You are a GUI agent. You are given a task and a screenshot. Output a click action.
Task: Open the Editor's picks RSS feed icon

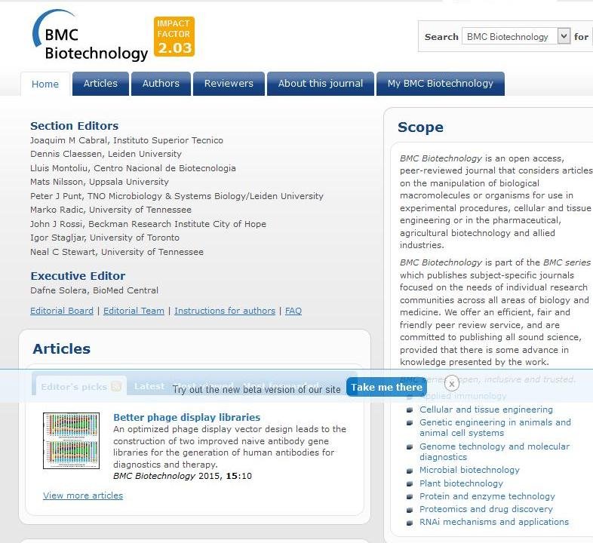116,386
